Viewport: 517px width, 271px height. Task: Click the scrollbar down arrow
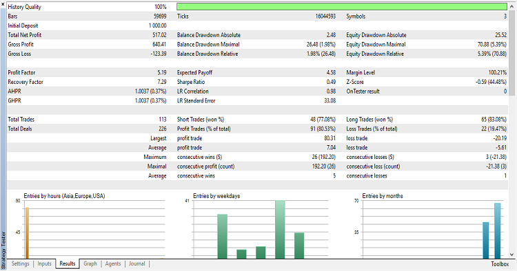[511, 254]
